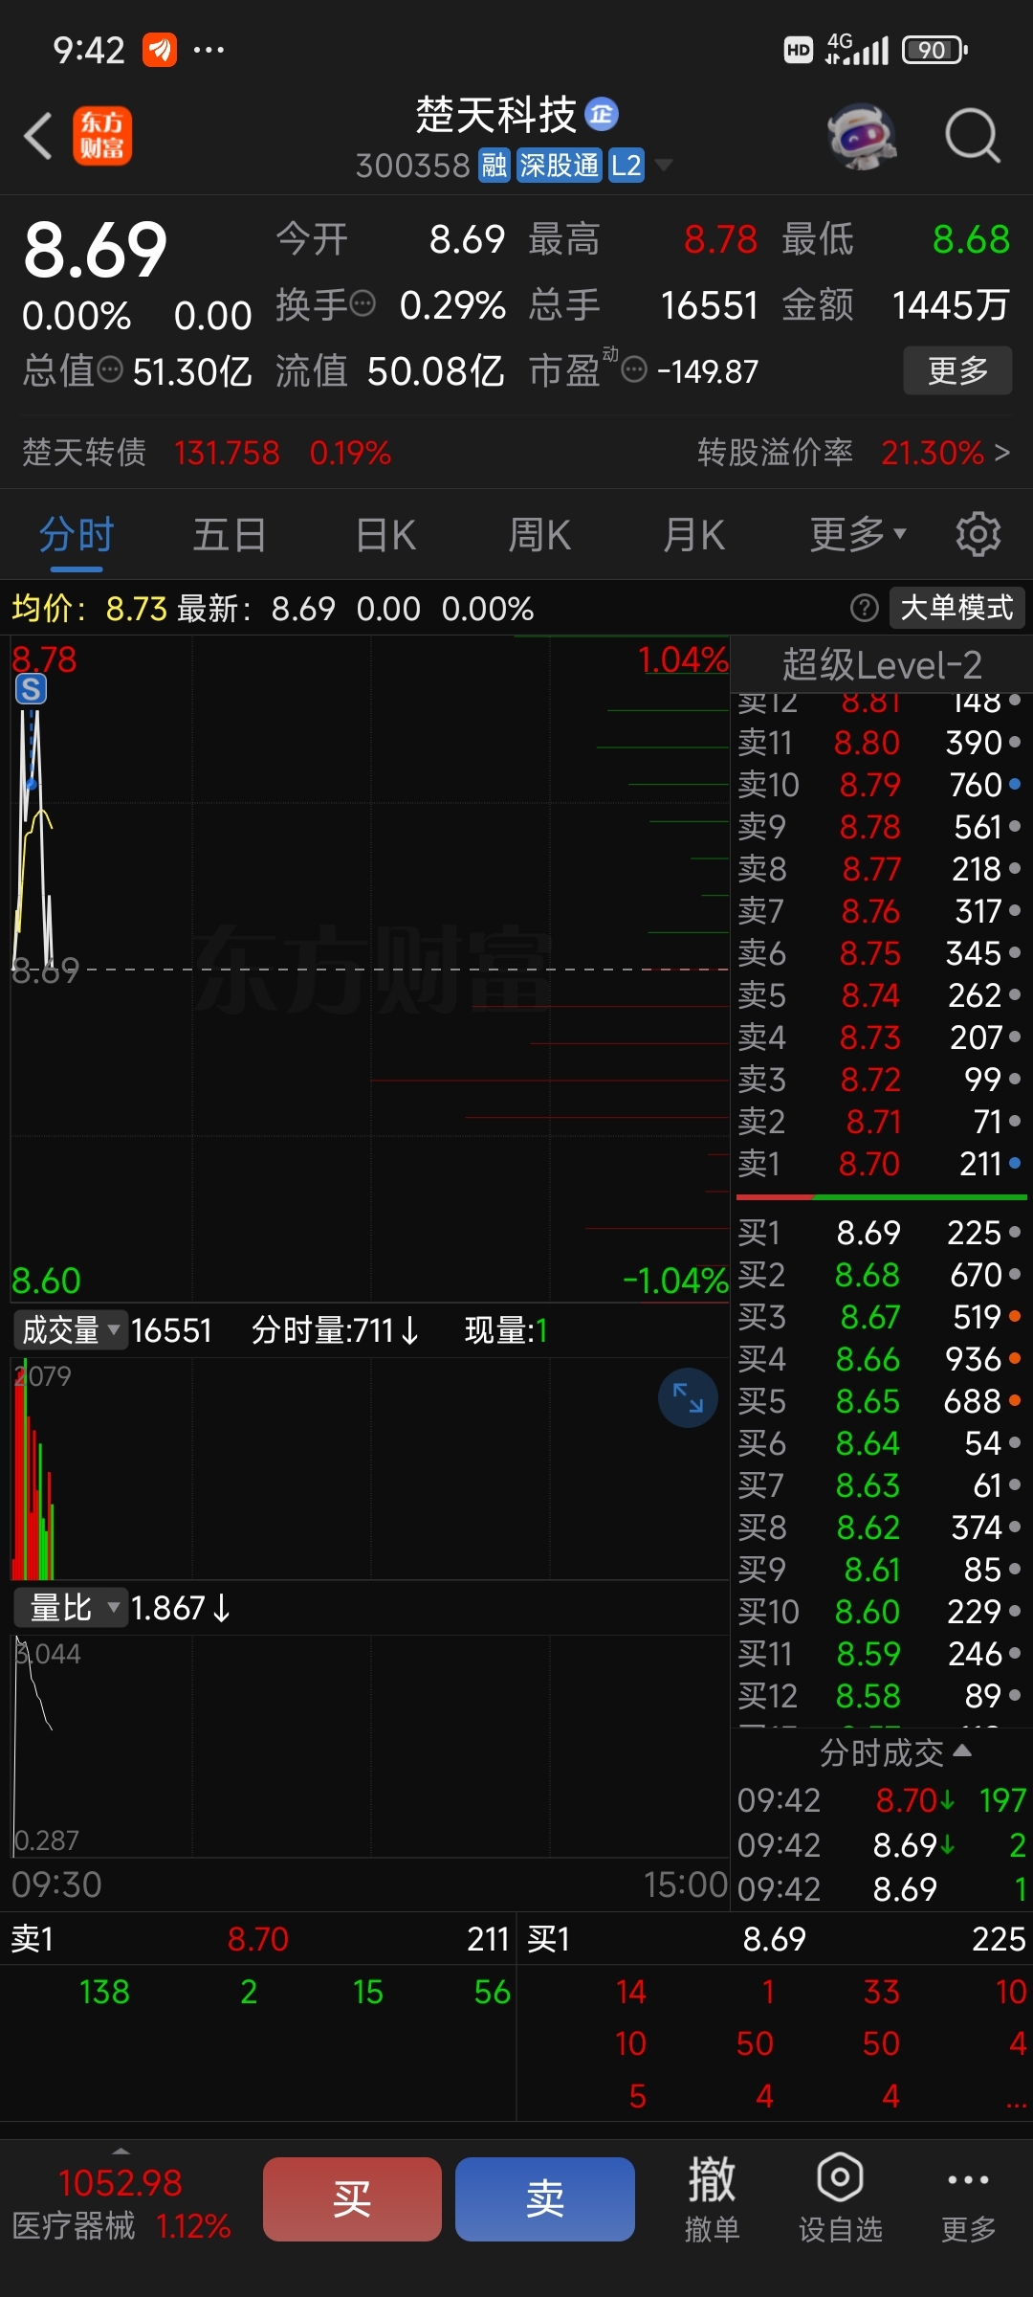1033x2297 pixels.
Task: Tap the L2 badge
Action: tap(626, 166)
